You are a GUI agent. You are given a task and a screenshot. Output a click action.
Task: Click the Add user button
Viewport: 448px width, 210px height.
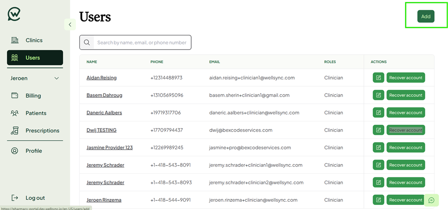click(425, 16)
